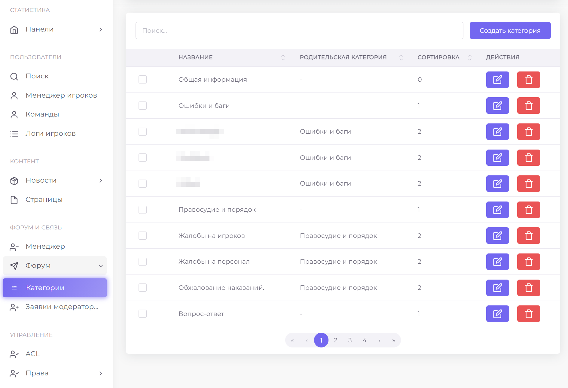Edit the Обжалование наказаний category
Screen dimensions: 568x388
[497, 288]
